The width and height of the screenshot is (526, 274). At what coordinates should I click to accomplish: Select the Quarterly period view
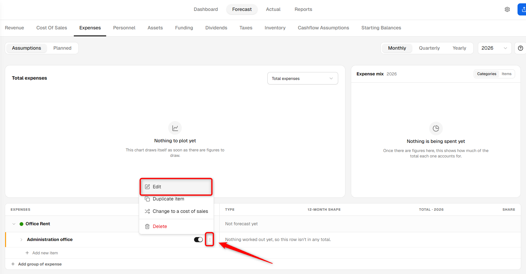429,48
